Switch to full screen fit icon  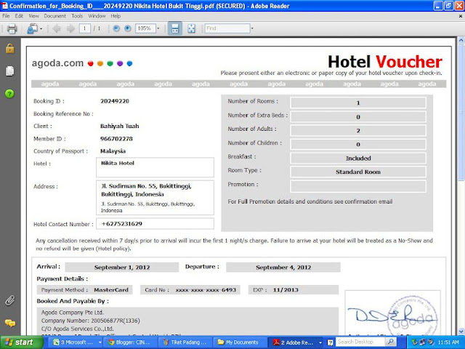192,28
